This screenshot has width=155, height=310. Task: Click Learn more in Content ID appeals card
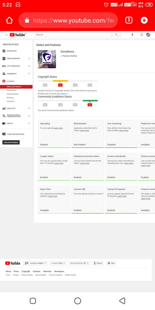122,196
